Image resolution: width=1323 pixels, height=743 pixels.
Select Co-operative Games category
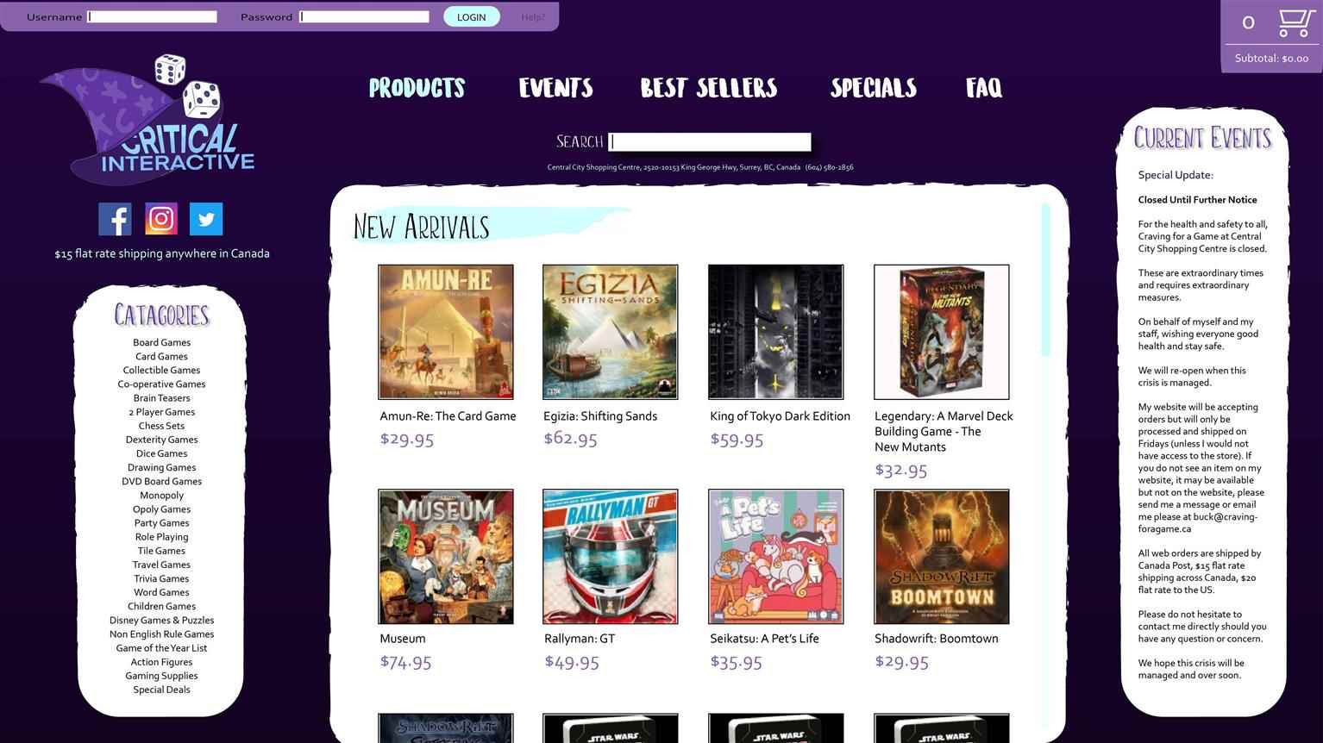tap(161, 384)
